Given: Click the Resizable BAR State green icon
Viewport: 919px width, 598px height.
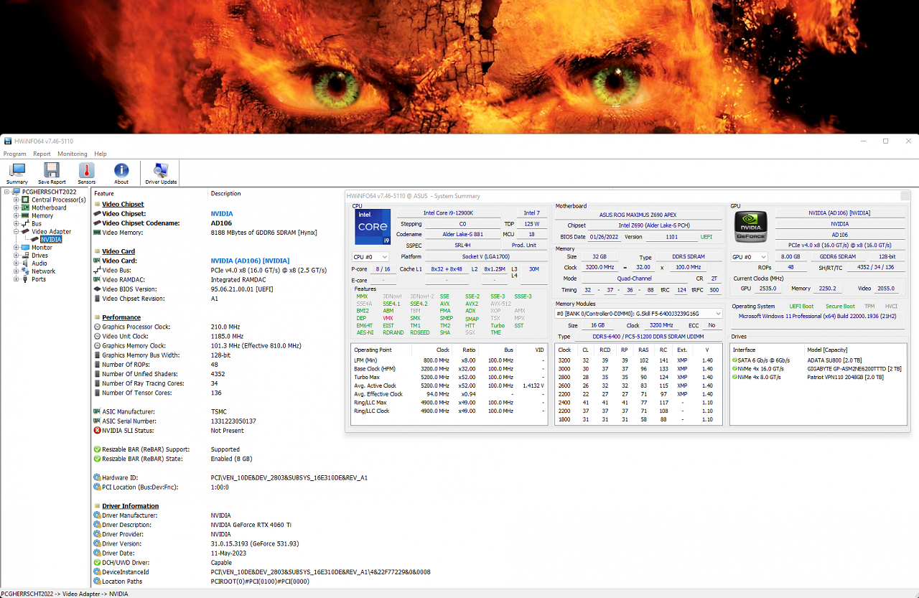Looking at the screenshot, I should click(97, 459).
